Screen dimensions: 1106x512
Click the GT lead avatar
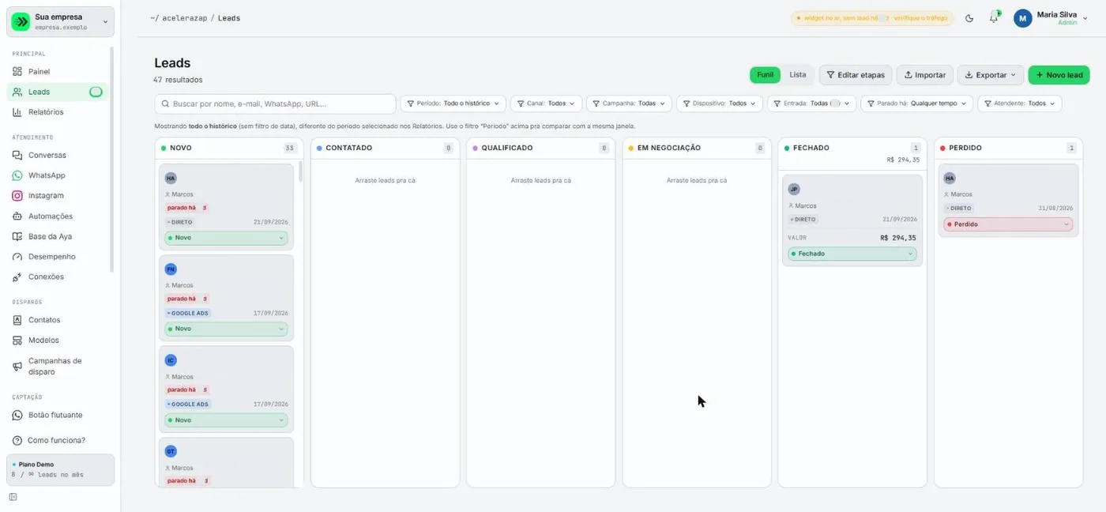click(171, 451)
